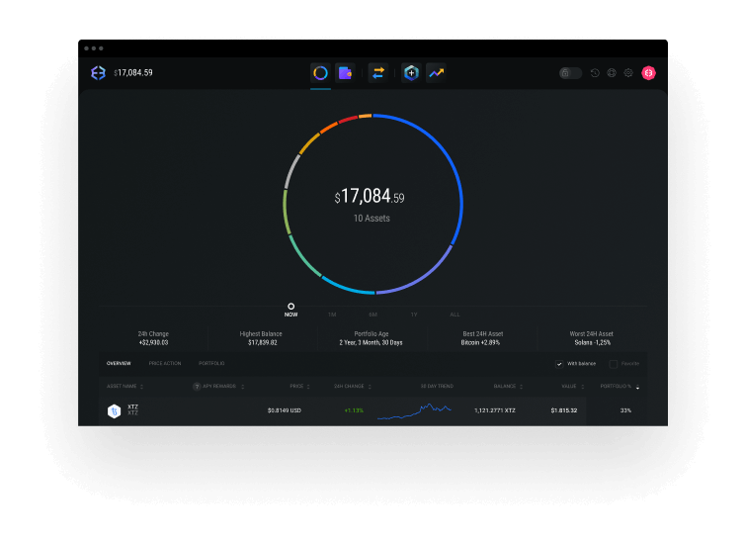This screenshot has width=744, height=541.
Task: Switch to the Price Action tab
Action: (x=165, y=364)
